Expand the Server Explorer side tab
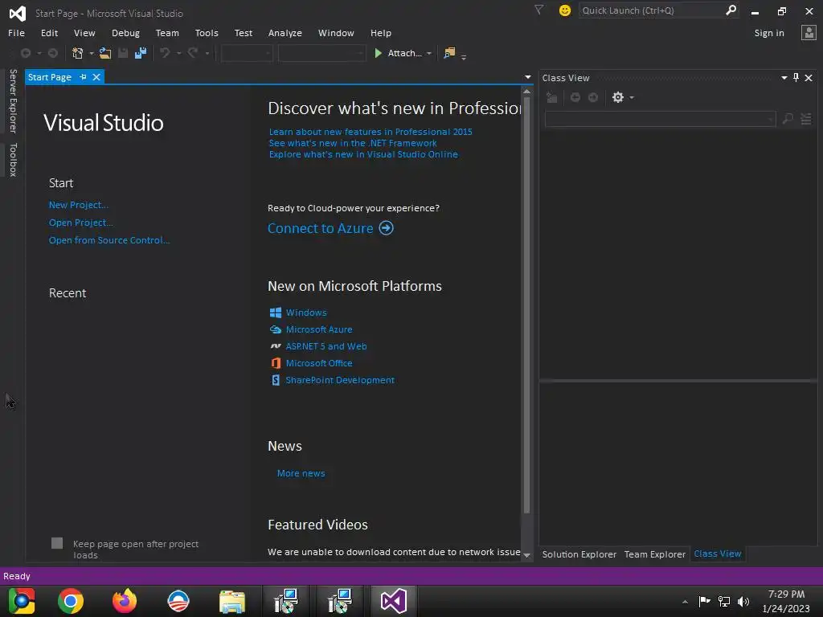823x617 pixels. pos(13,100)
